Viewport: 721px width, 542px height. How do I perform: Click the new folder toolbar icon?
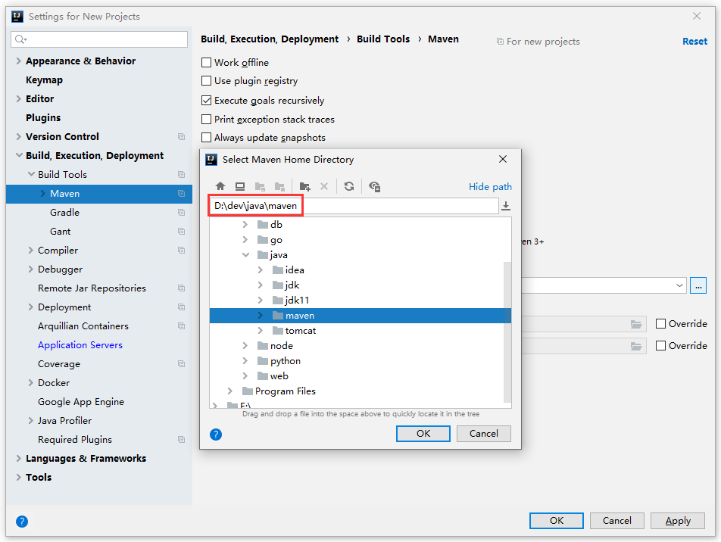305,186
